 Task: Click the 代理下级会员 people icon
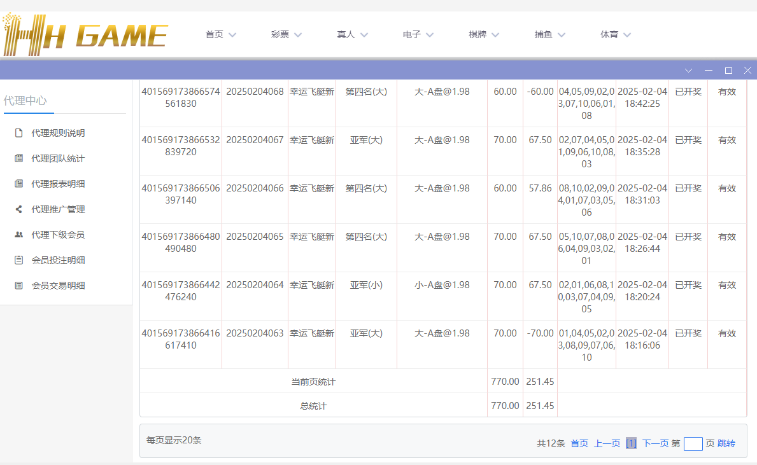coord(19,235)
